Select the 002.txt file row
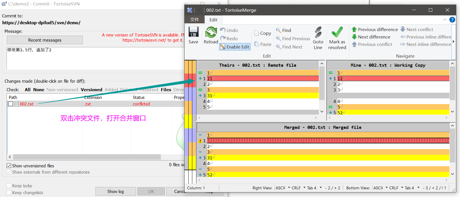The width and height of the screenshot is (460, 197). (96, 104)
